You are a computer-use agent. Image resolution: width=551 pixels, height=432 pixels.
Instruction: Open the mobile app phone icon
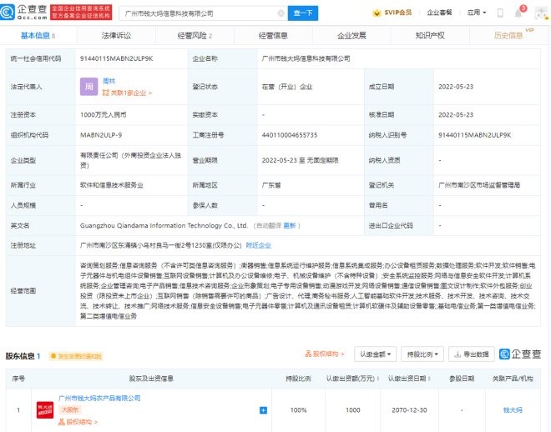tap(499, 13)
